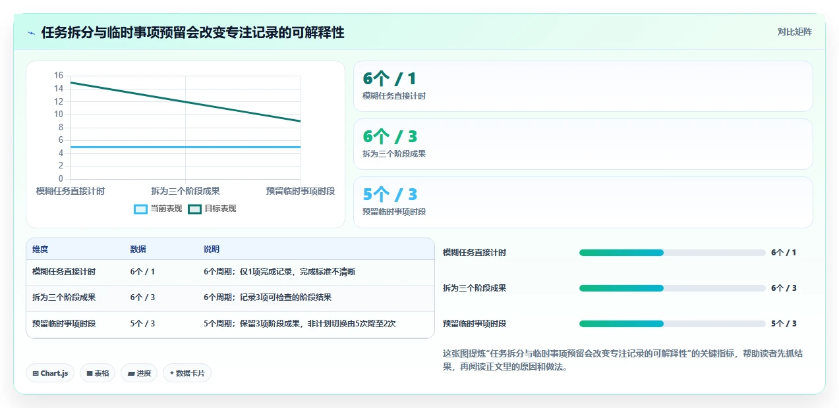Toggle the 当前表现 legend entry
This screenshot has height=408, width=839.
(158, 209)
